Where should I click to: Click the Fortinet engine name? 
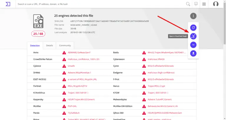(37, 86)
